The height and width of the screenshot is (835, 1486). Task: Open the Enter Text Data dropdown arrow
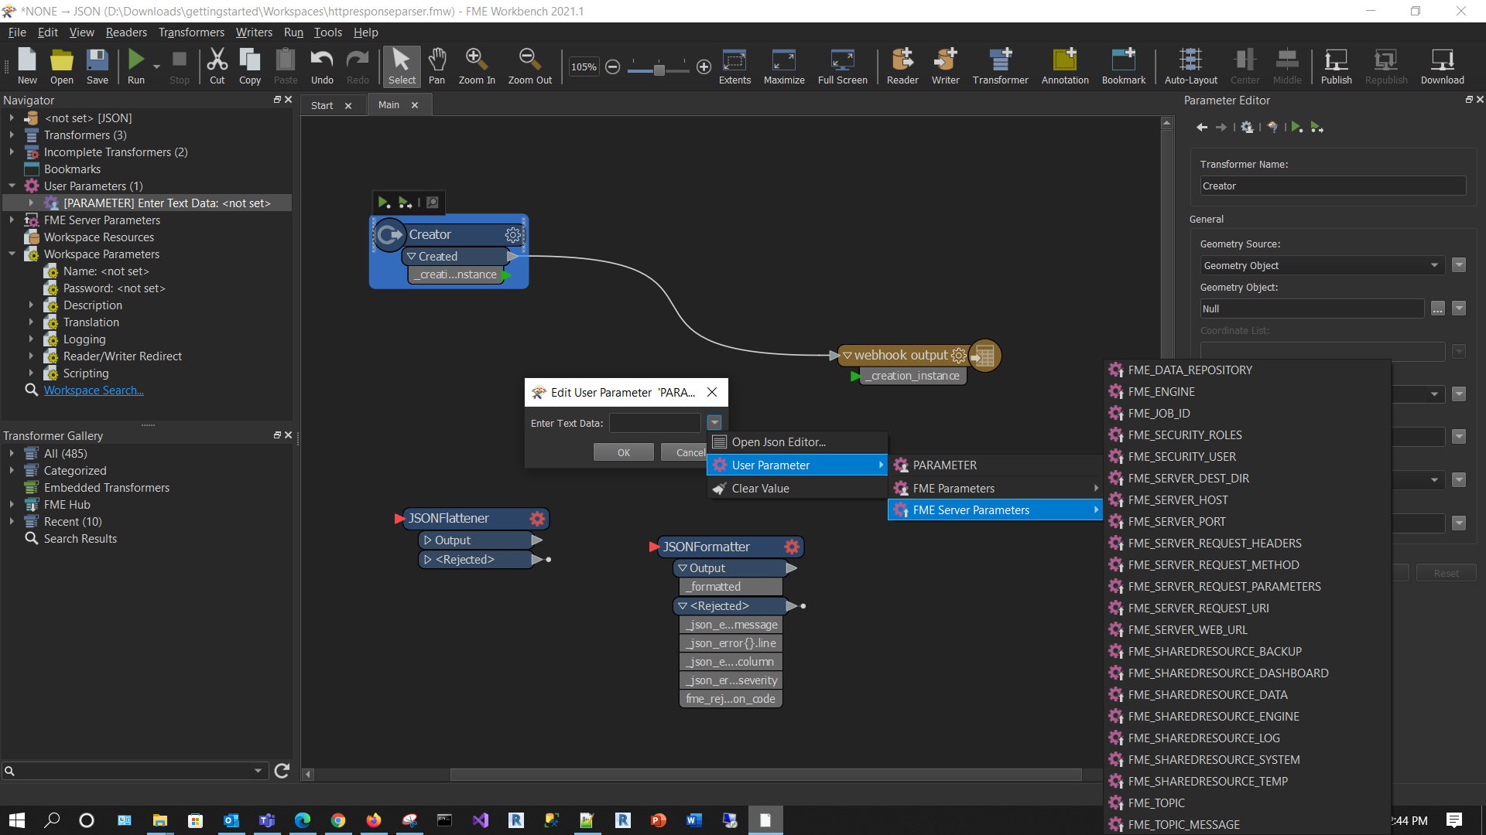714,423
